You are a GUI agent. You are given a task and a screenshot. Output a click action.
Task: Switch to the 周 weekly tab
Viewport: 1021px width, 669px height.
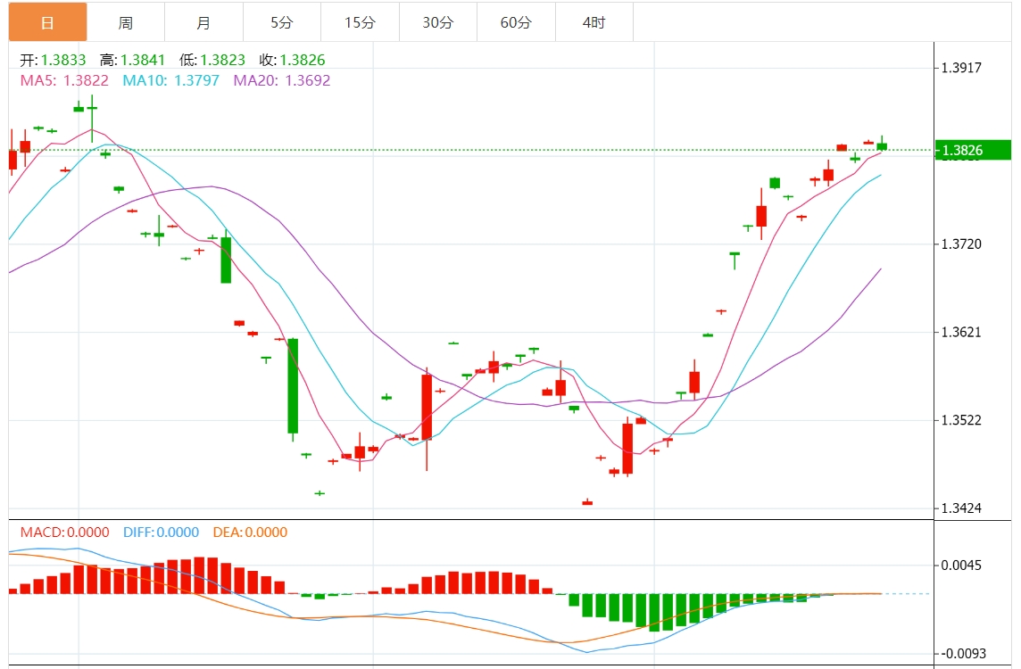[126, 22]
